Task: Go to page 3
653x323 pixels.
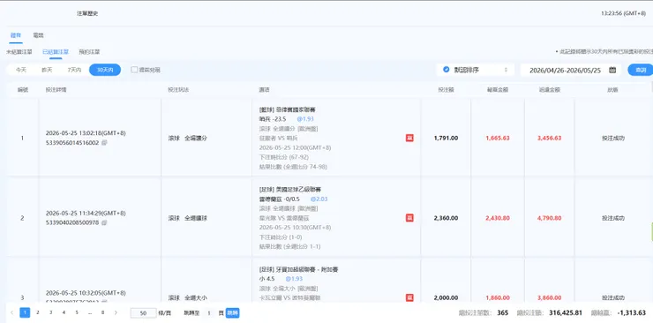Action: pos(51,312)
